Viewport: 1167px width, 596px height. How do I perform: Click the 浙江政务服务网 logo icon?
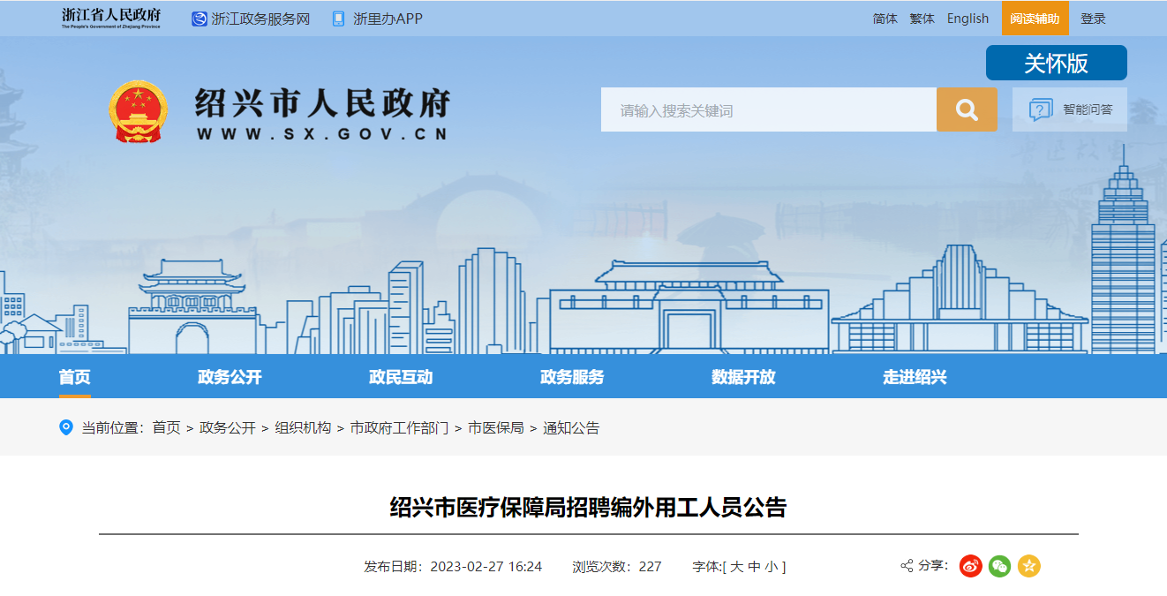pyautogui.click(x=200, y=19)
